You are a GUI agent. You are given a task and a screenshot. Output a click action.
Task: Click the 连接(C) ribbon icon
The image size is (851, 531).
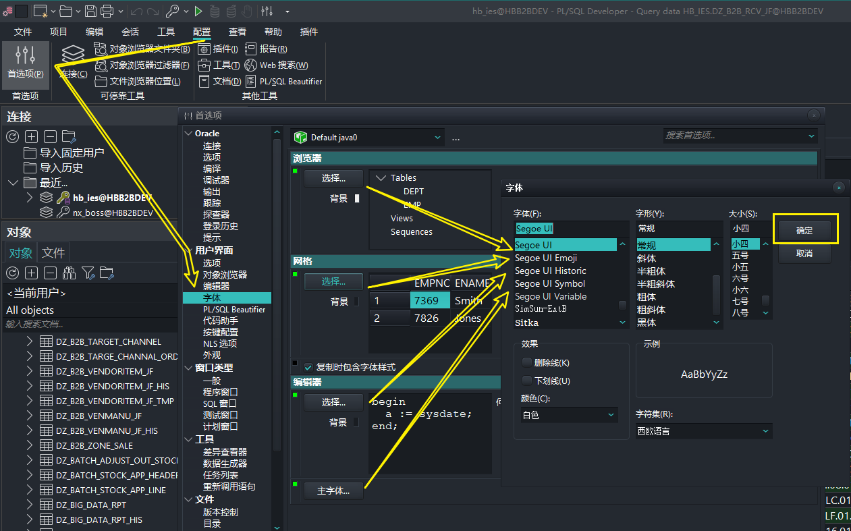coord(73,61)
